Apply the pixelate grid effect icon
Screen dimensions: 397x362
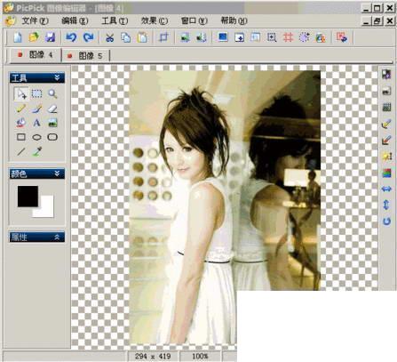(x=386, y=107)
